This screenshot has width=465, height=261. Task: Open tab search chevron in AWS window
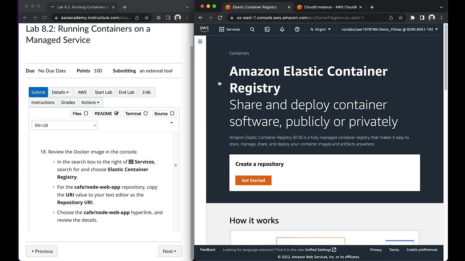tap(441, 7)
